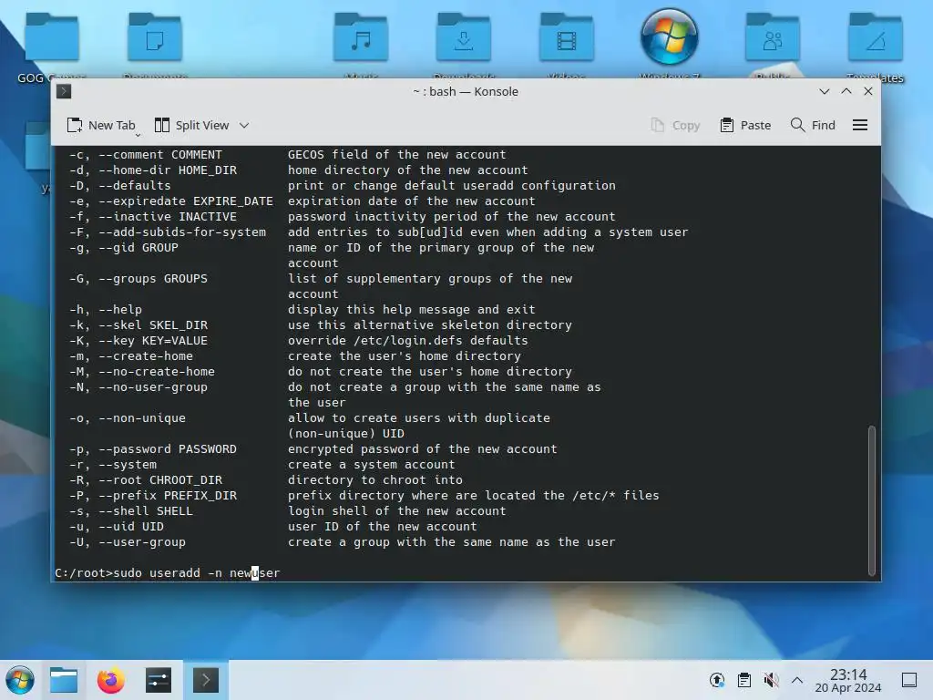Open the Find search tool
933x700 pixels.
[x=813, y=125]
